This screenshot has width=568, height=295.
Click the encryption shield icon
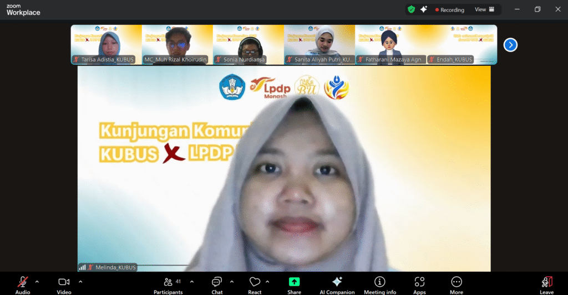[411, 9]
